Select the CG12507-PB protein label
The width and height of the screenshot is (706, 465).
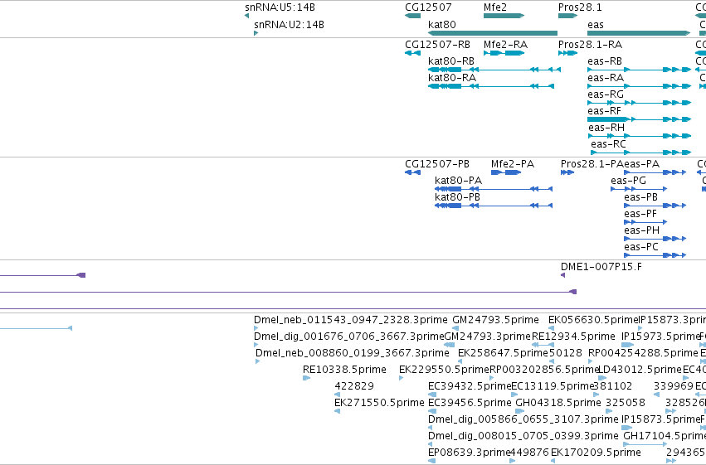437,163
